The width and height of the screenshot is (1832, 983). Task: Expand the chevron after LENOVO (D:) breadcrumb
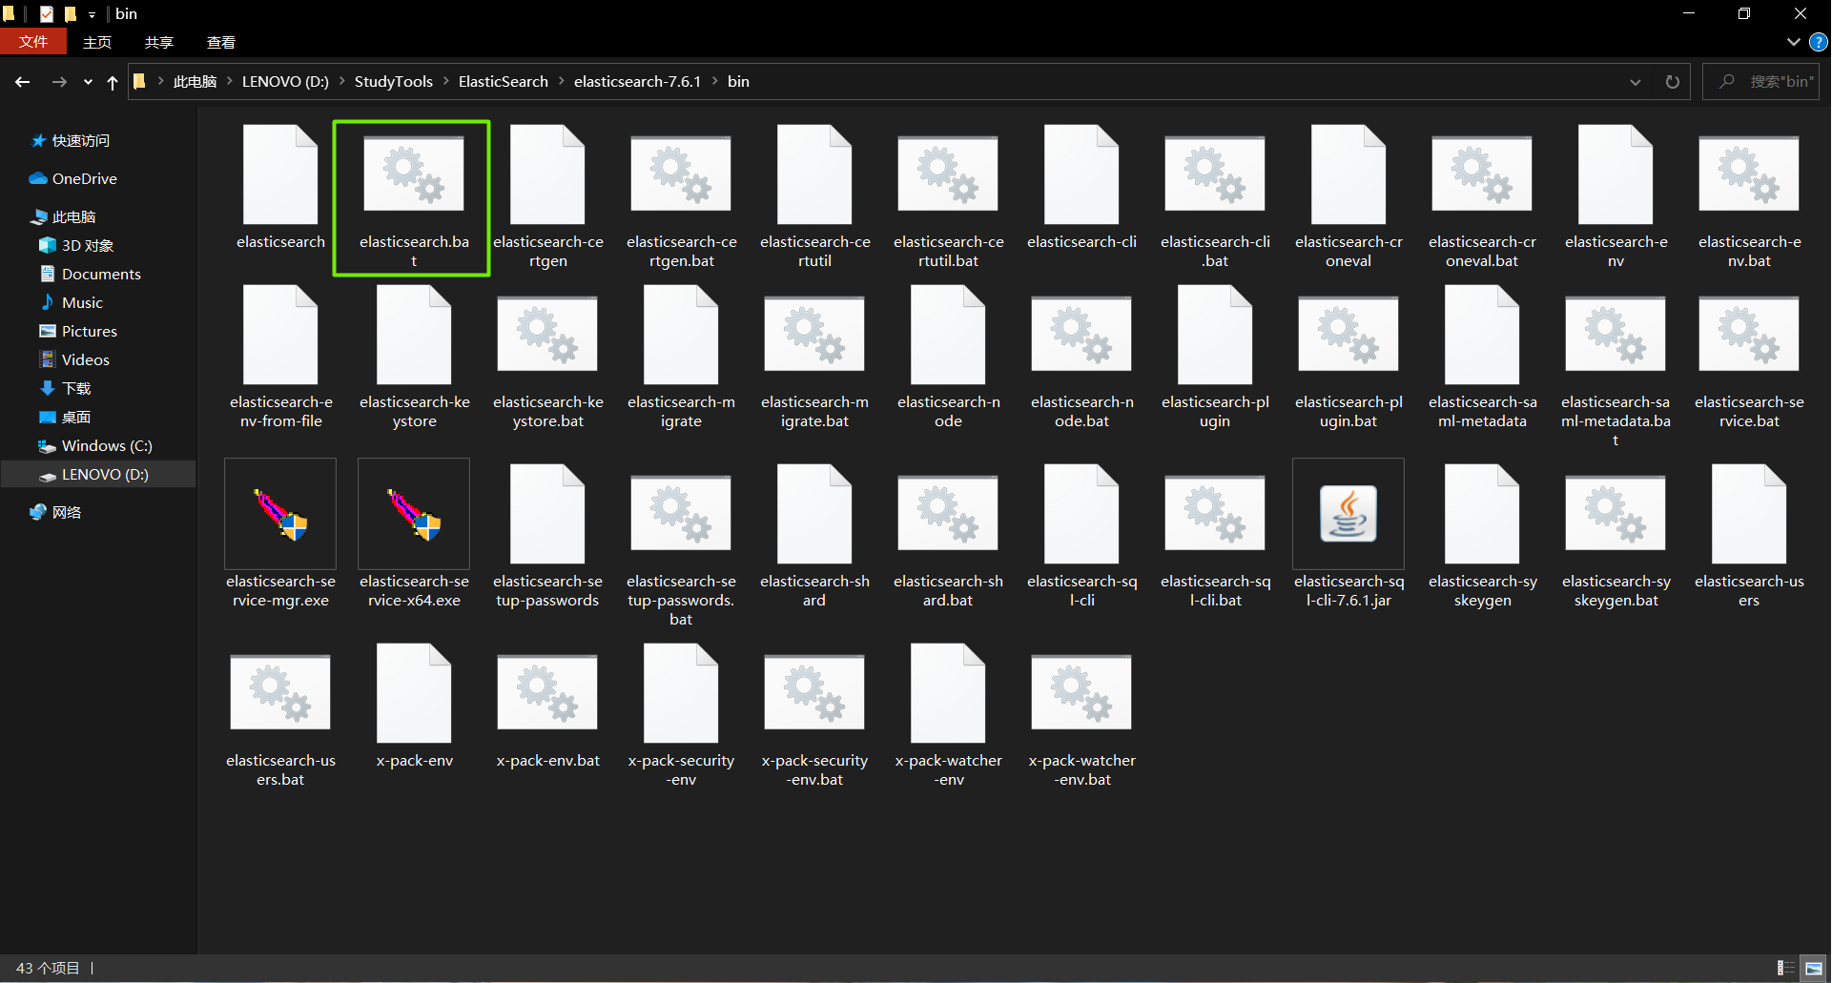coord(342,82)
